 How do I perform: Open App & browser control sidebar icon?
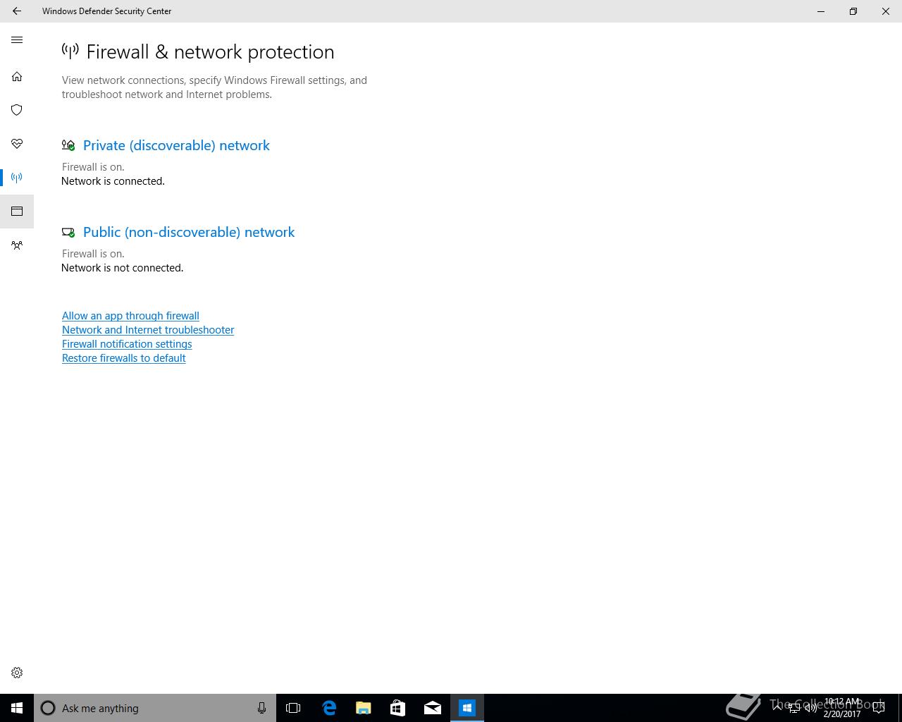click(17, 212)
